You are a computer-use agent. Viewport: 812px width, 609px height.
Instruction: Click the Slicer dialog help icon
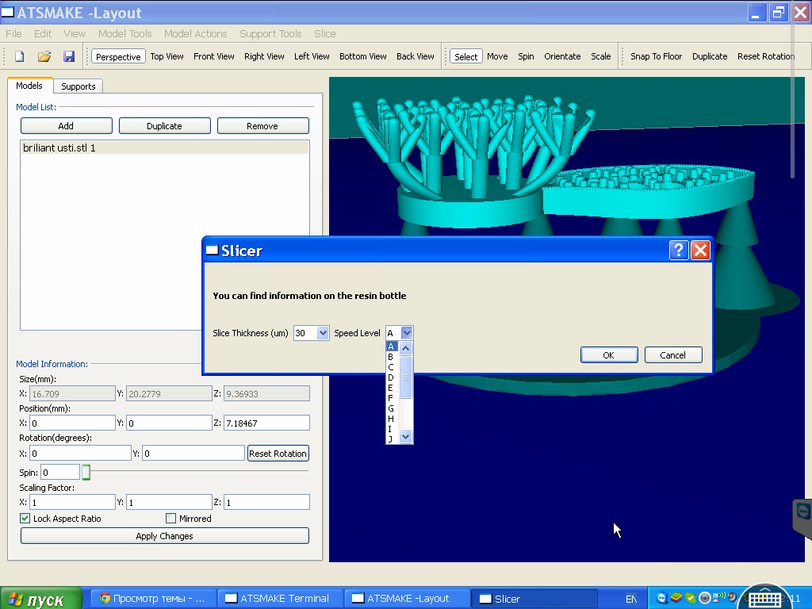pyautogui.click(x=679, y=250)
